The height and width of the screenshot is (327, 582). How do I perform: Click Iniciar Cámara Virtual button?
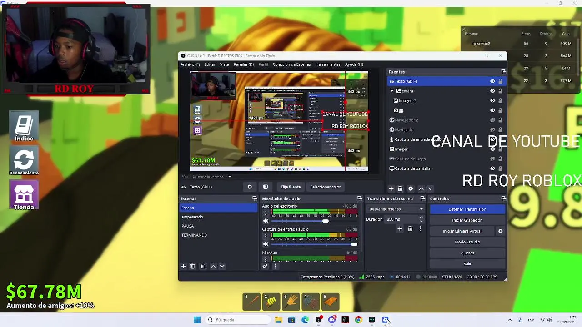pos(462,231)
